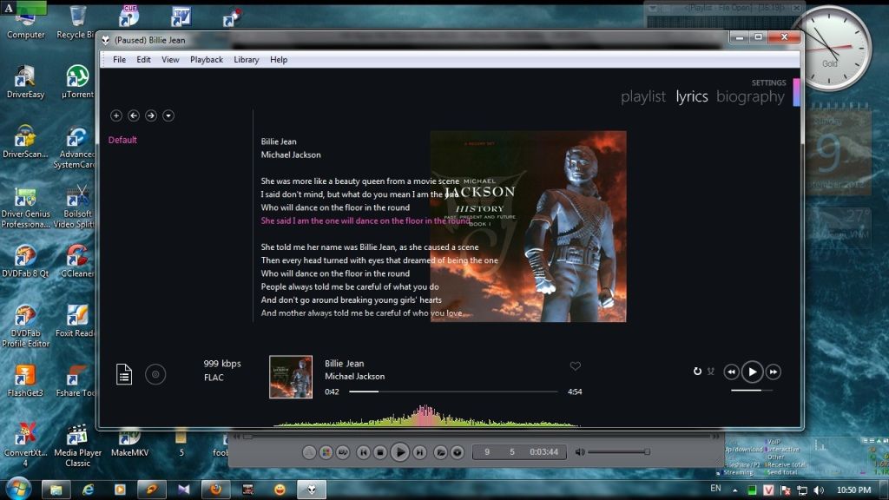Click open-file icon in background player
The width and height of the screenshot is (889, 500).
pyautogui.click(x=440, y=452)
